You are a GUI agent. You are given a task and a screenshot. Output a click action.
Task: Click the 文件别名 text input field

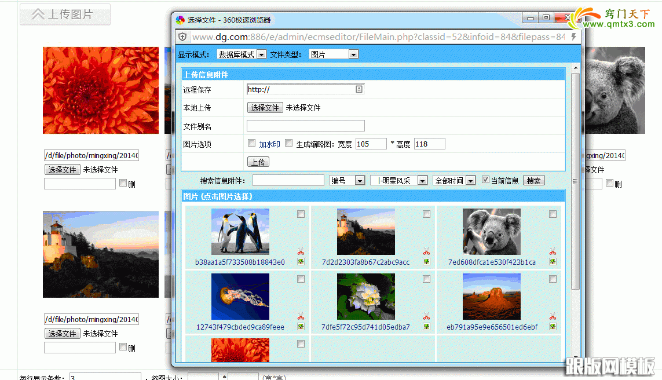pyautogui.click(x=305, y=126)
